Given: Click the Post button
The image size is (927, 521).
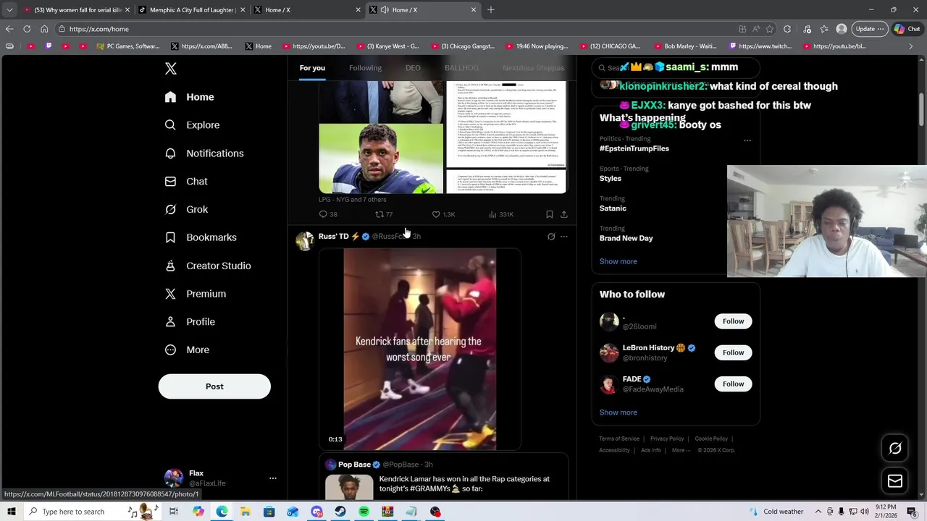Looking at the screenshot, I should click(x=214, y=386).
